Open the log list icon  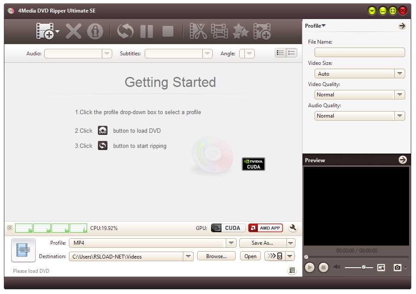tap(292, 270)
